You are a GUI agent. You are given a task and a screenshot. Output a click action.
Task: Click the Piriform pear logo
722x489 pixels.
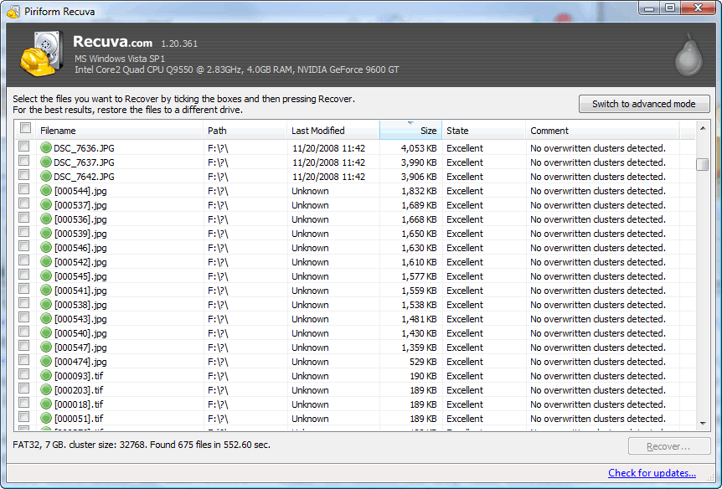click(688, 54)
